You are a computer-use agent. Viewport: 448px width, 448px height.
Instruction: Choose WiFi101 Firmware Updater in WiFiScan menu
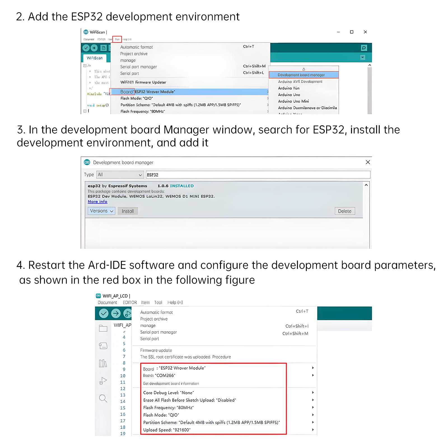[x=143, y=82]
